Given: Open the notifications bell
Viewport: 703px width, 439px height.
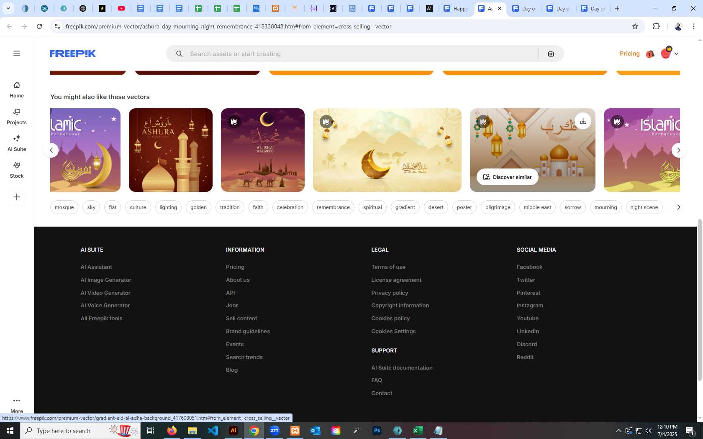Looking at the screenshot, I should pos(650,54).
